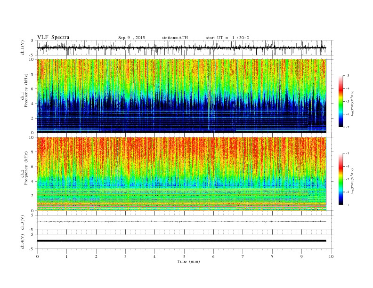This screenshot has height=288, width=373.
Task: Click the "6" kHz tick on ch.1 spectrogram
Action: pyautogui.click(x=33, y=89)
